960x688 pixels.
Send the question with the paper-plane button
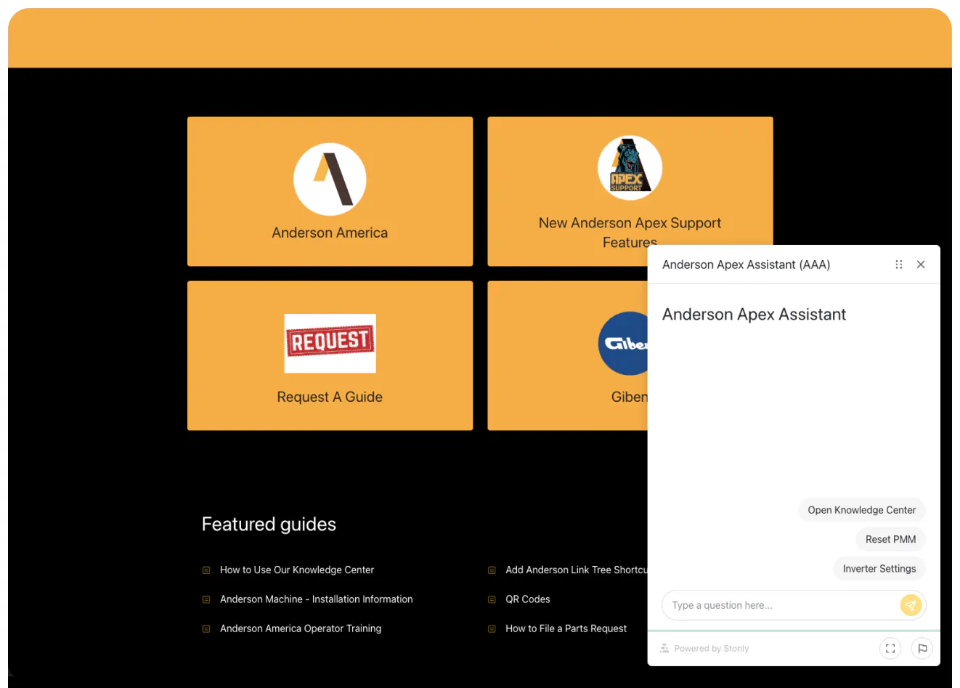(x=911, y=605)
